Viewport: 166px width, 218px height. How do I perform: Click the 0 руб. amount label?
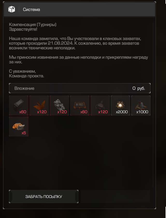tap(139, 88)
